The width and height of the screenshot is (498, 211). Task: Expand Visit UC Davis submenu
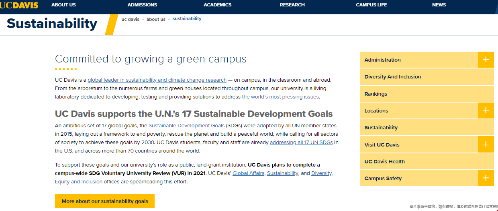pyautogui.click(x=486, y=145)
